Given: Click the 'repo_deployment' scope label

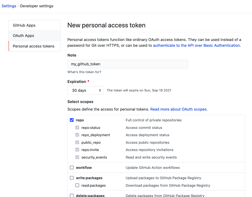Looking at the screenshot, I should [96, 135].
